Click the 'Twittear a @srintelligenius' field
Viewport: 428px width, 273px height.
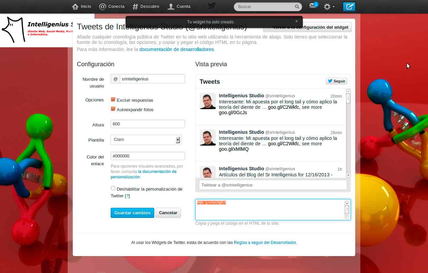coord(273,185)
